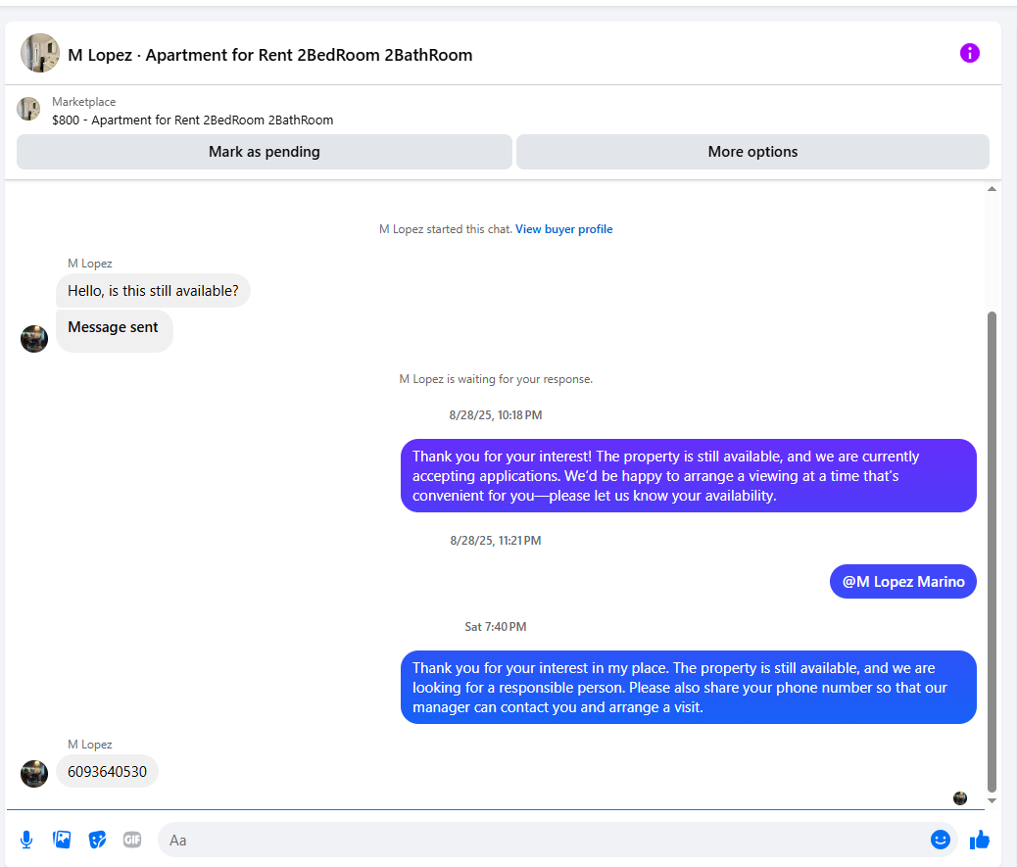Open the GIF picker

(132, 840)
